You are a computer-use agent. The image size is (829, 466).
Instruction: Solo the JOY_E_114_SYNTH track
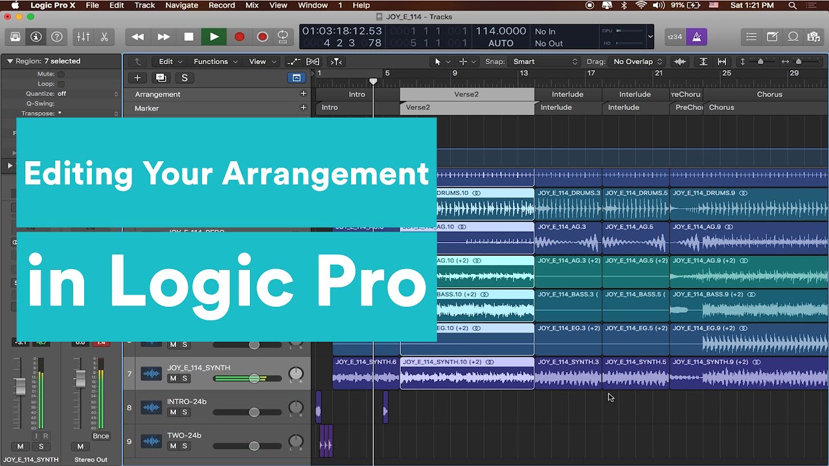[185, 379]
